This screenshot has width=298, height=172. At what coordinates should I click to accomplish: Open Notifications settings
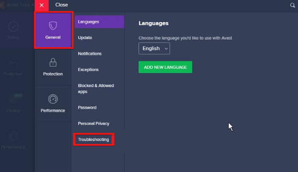90,54
